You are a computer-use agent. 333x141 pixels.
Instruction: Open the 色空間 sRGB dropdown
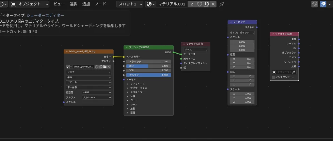(96, 92)
